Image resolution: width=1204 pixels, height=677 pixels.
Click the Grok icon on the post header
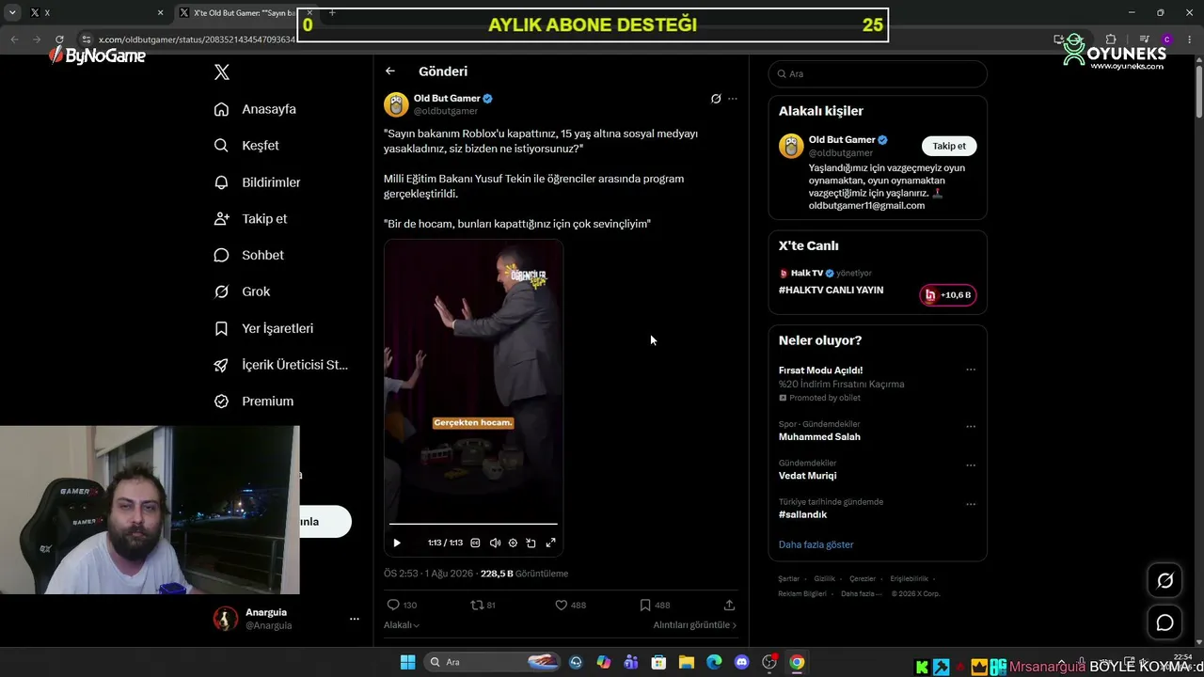point(716,99)
